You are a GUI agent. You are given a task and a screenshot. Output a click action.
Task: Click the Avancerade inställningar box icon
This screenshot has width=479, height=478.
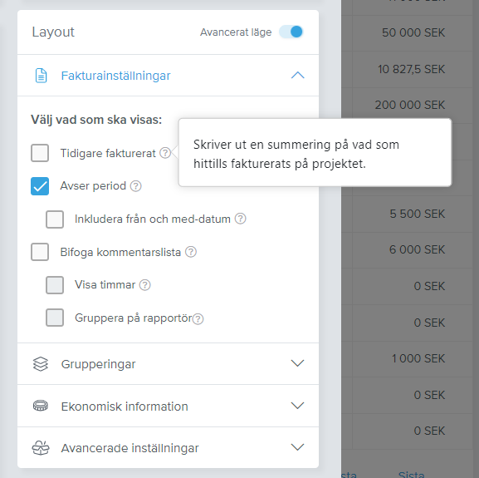click(x=41, y=448)
